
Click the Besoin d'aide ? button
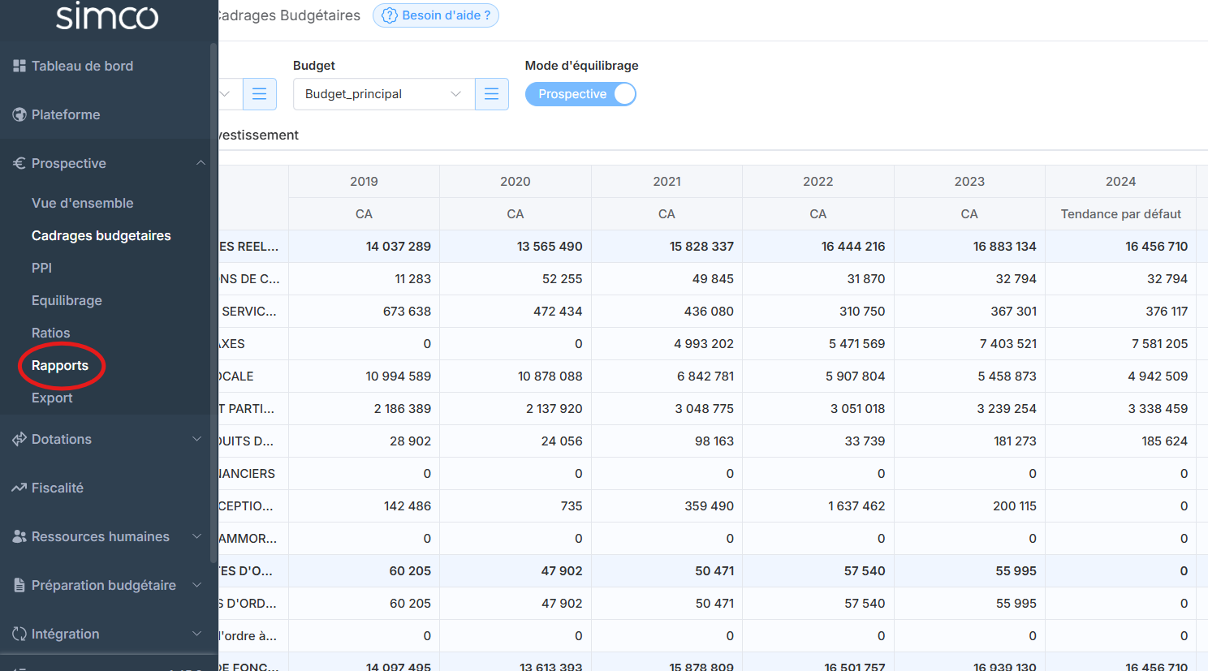coord(436,15)
